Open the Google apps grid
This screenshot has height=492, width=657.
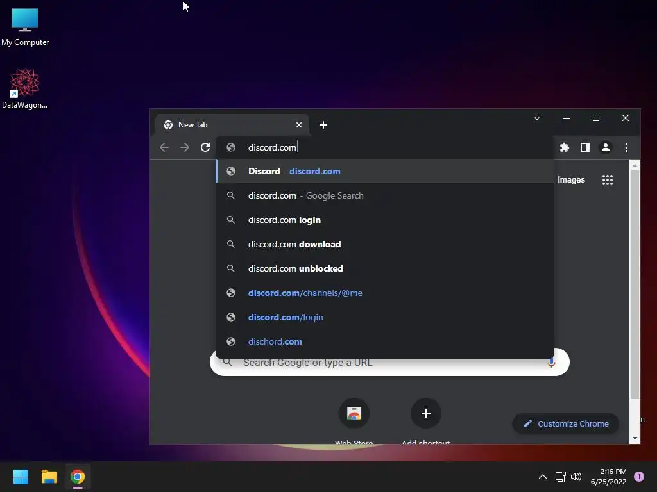(x=608, y=180)
